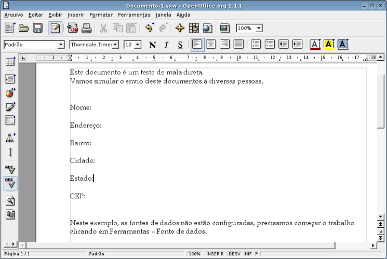Redo the undone action
The height and width of the screenshot is (259, 387).
tap(163, 28)
